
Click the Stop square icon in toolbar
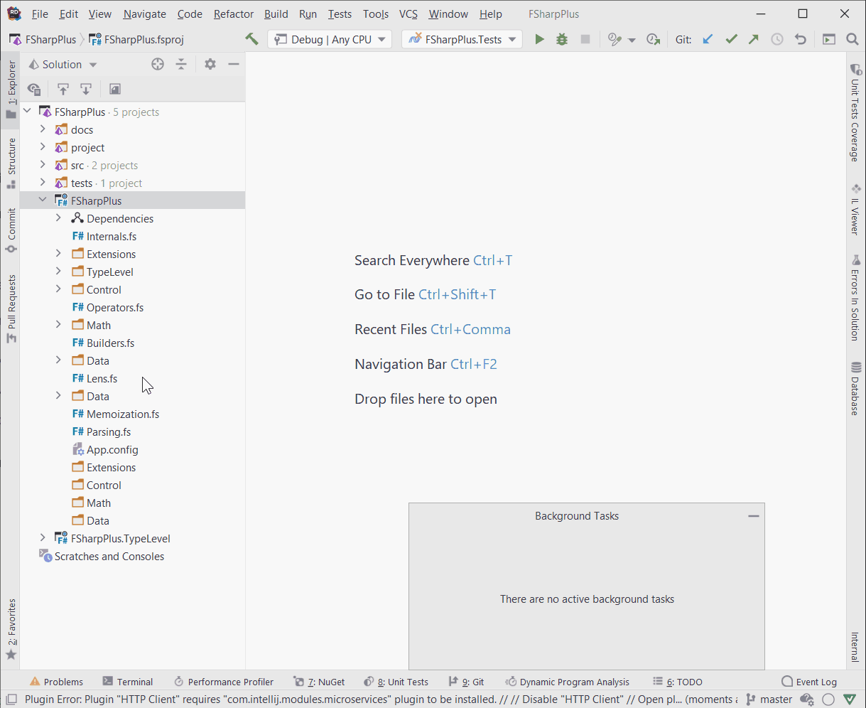[585, 39]
